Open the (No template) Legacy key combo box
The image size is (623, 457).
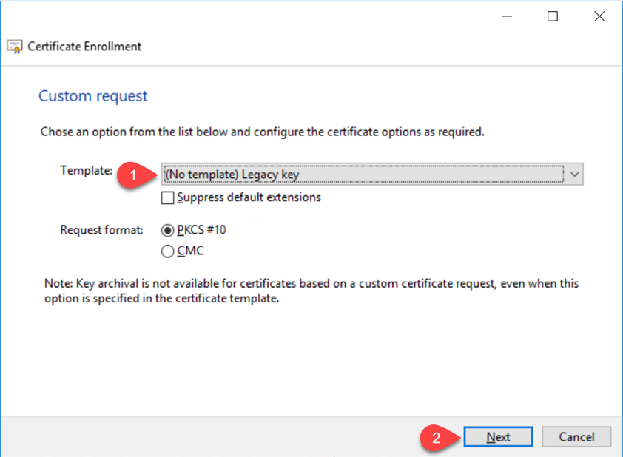click(372, 175)
